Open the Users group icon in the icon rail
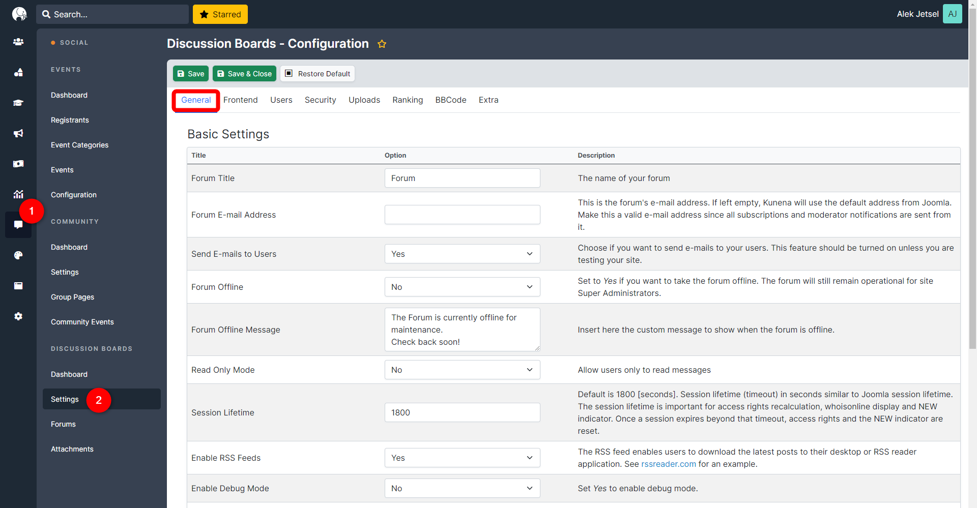The width and height of the screenshot is (977, 508). click(18, 42)
